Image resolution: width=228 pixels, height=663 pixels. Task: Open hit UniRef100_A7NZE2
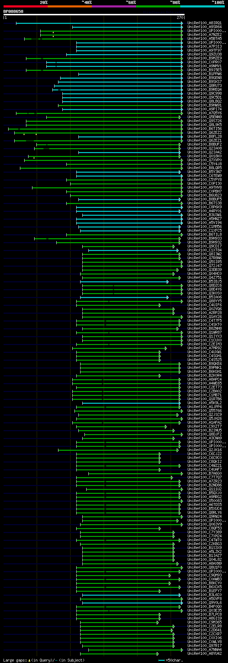tap(204, 35)
